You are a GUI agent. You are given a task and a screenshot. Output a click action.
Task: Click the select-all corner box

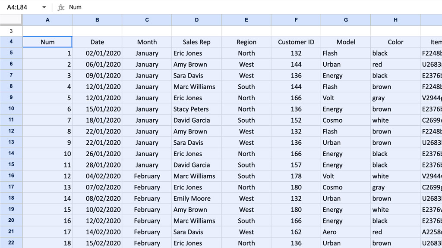11,20
